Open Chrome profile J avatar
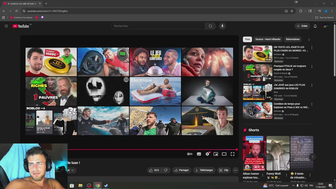 326,11
